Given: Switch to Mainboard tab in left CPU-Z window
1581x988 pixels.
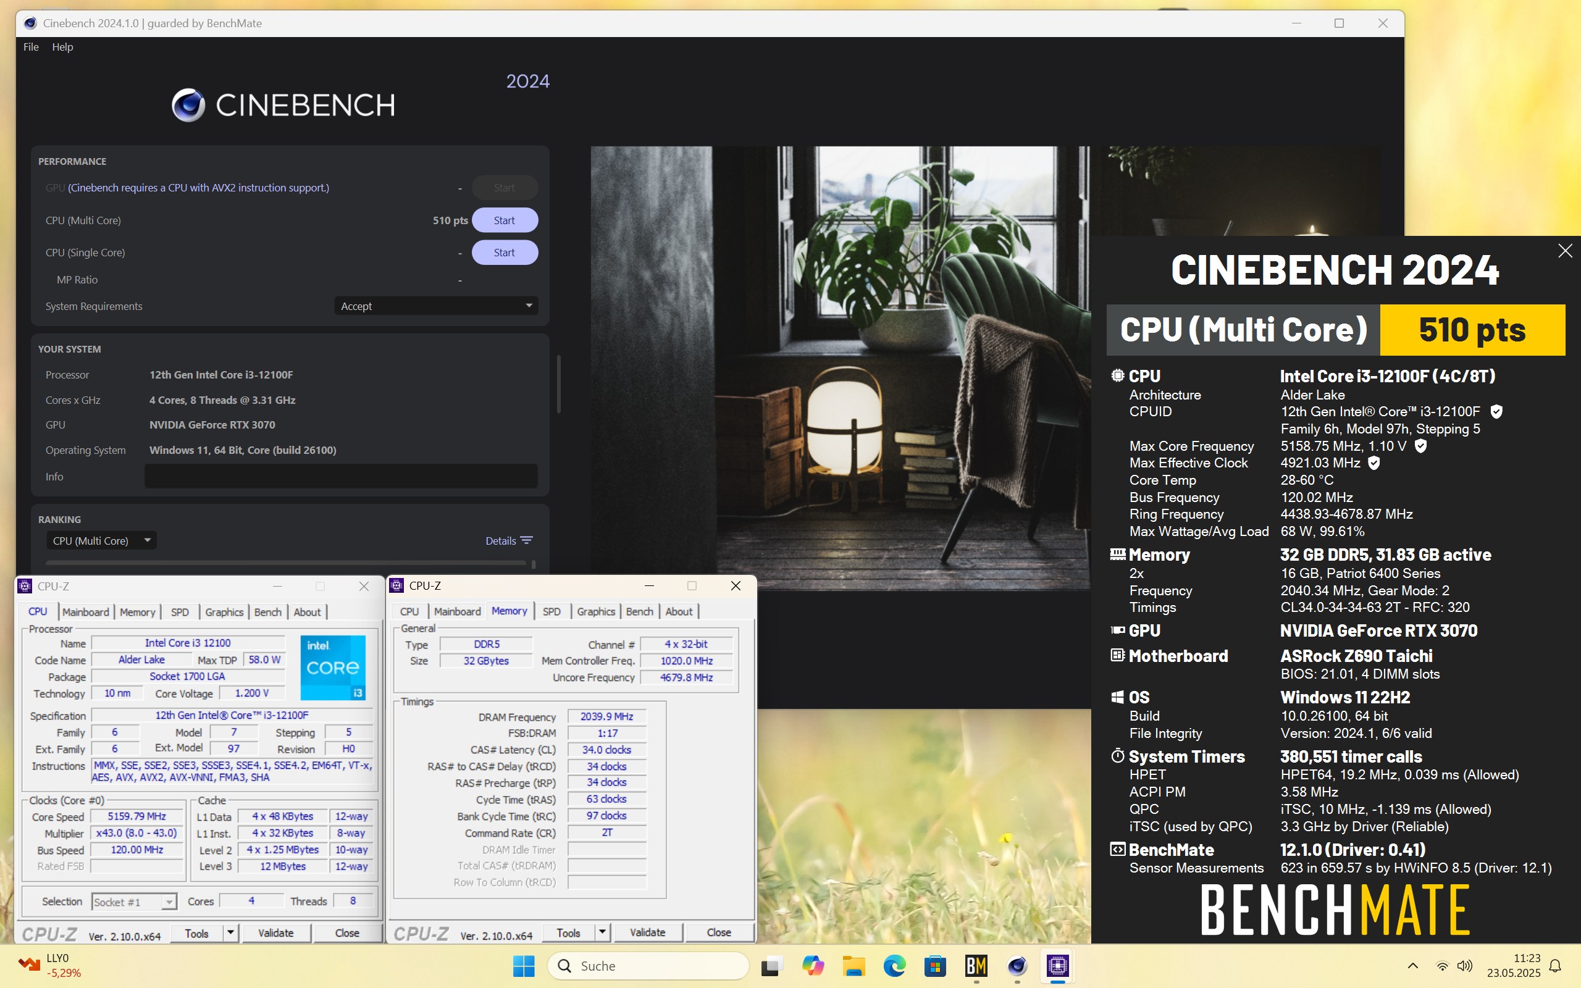Looking at the screenshot, I should click(x=86, y=611).
